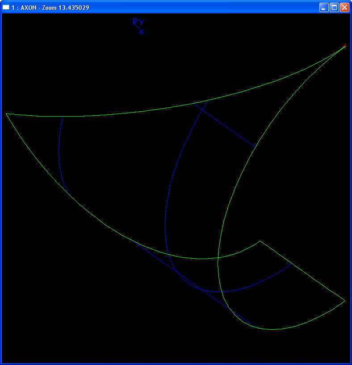Maximize the AXON viewer window

tap(334, 8)
